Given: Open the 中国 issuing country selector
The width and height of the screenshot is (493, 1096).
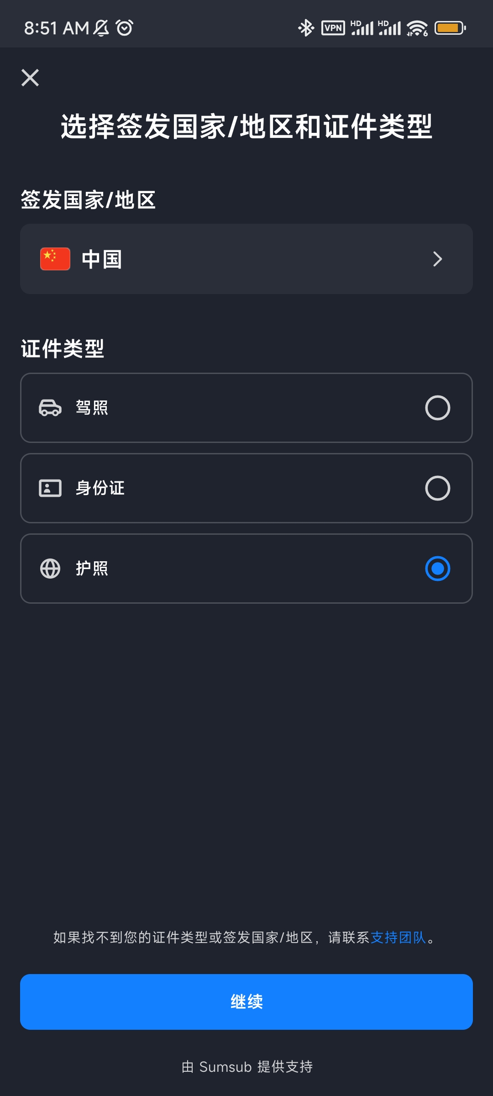Looking at the screenshot, I should point(246,259).
